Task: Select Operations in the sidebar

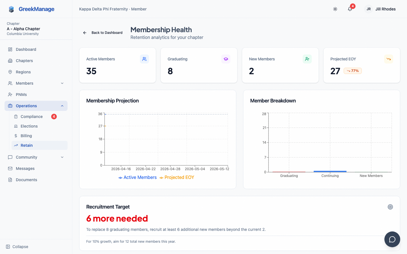Action: 36,106
